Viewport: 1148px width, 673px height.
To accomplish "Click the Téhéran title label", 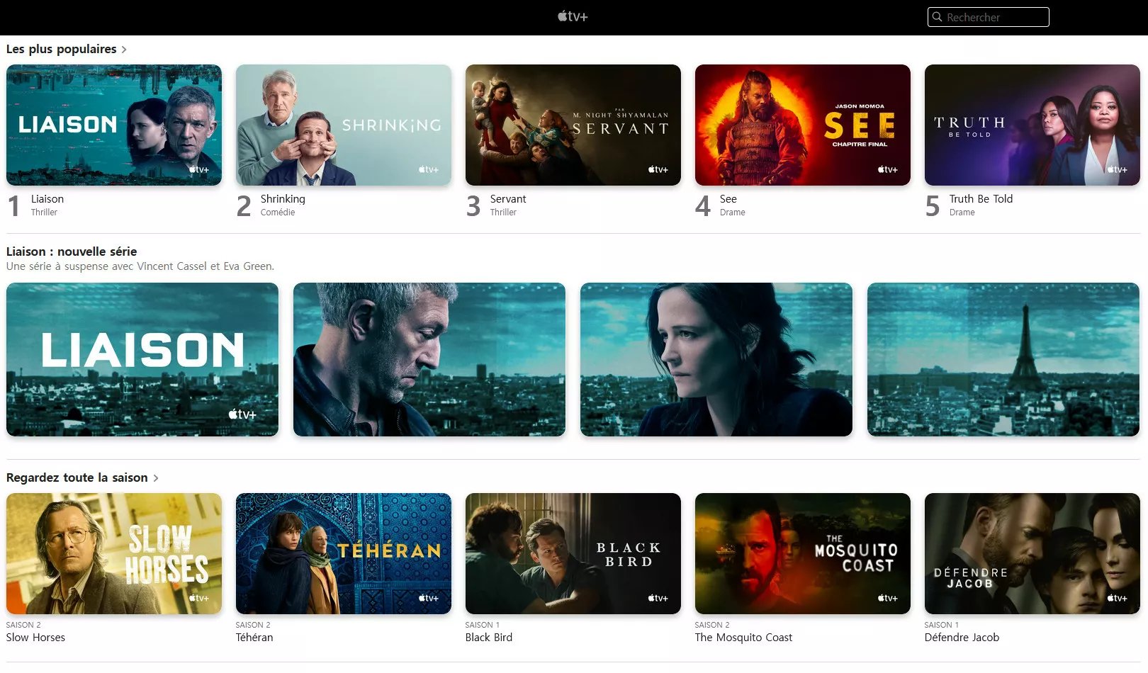I will (254, 638).
